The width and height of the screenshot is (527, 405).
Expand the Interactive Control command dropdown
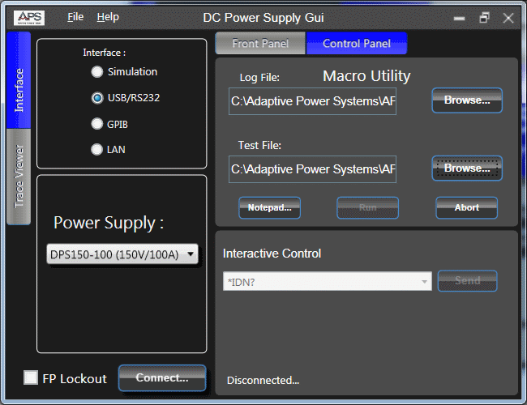pyautogui.click(x=425, y=281)
